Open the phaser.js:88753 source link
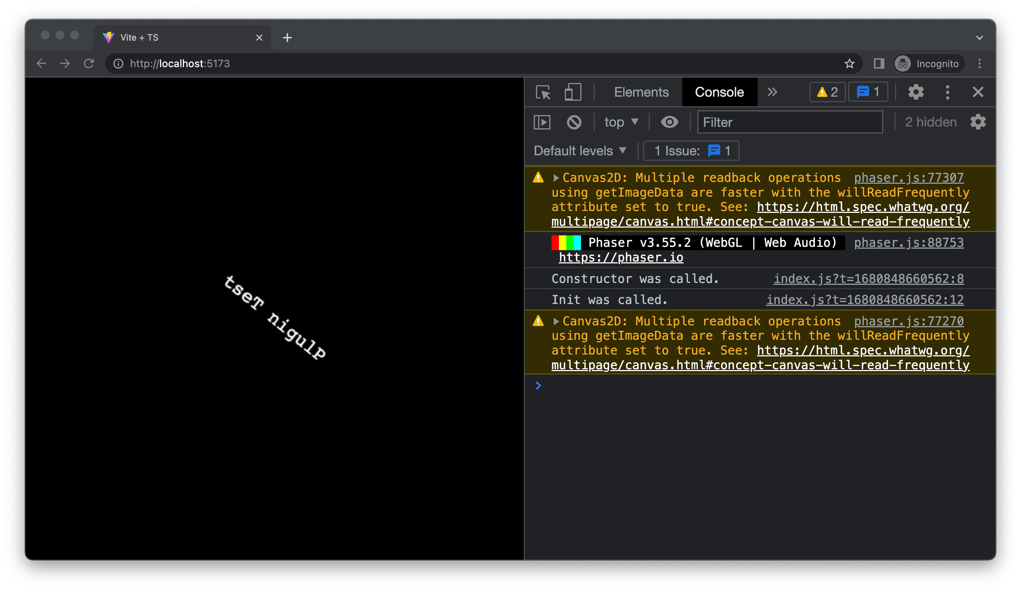Screen dimensions: 1021x591 click(x=909, y=242)
